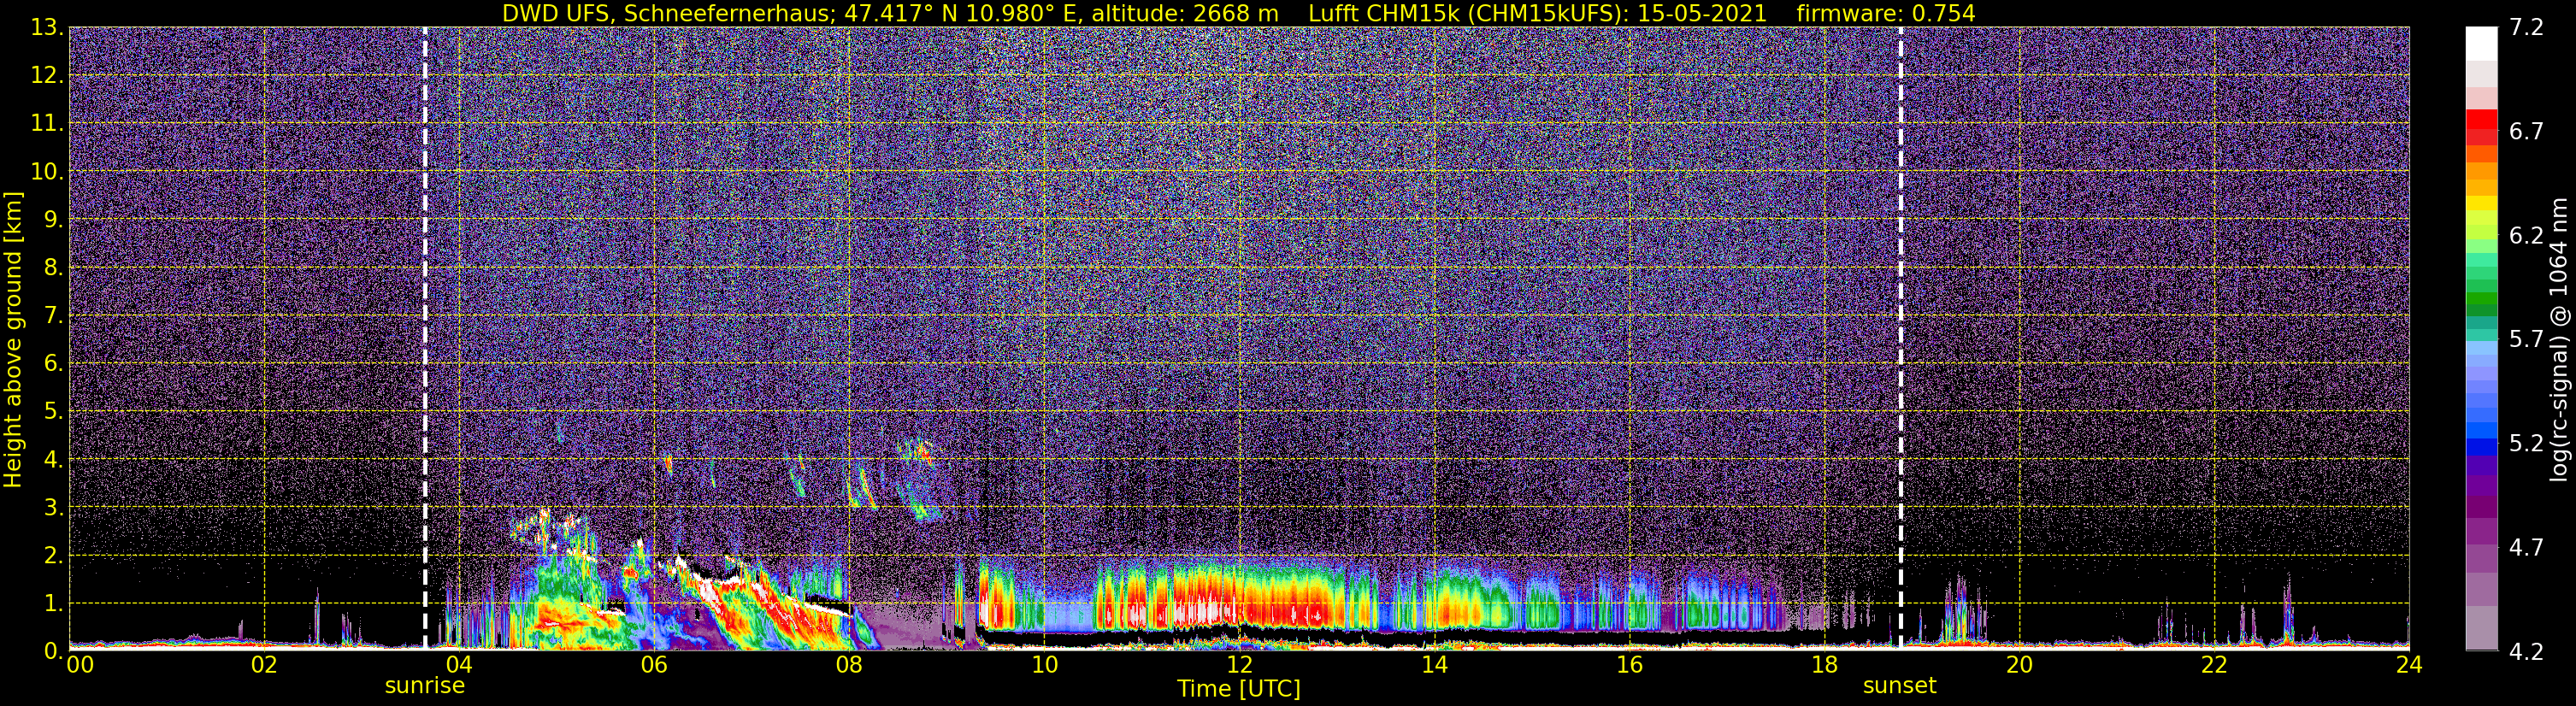Select 'altitude: 2668 m' in the plot title
Image resolution: width=2576 pixels, height=706 pixels.
point(1185,14)
